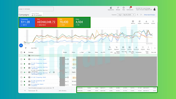This screenshot has height=99, width=176.
Task: Open the All campaigns view selector
Action: 37,14
